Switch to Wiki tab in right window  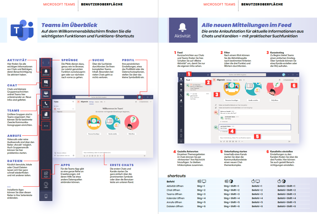point(240,80)
